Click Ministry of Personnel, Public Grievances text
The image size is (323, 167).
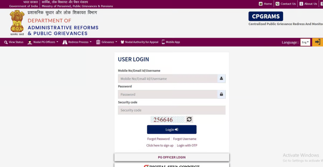[x=77, y=6]
